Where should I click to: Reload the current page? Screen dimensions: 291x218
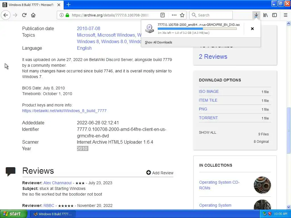(24, 15)
